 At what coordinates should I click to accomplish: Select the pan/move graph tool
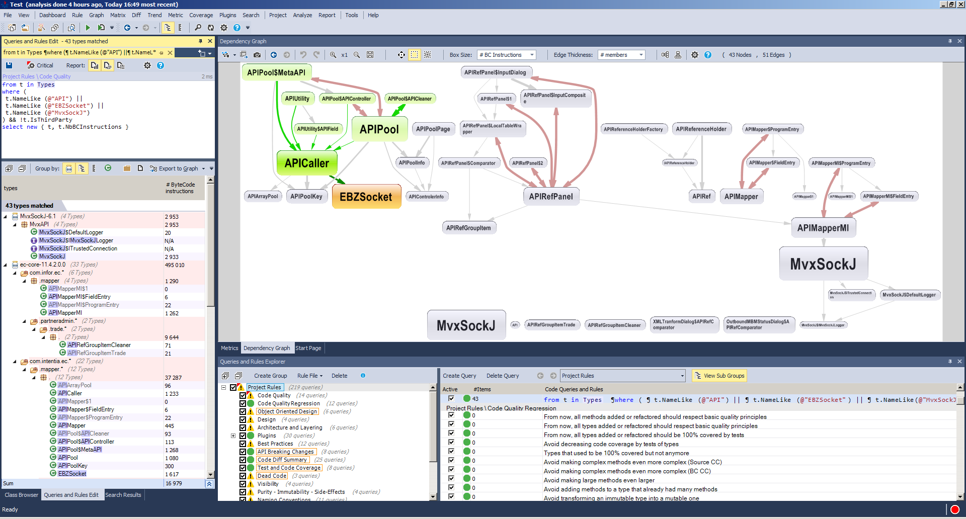pos(401,55)
